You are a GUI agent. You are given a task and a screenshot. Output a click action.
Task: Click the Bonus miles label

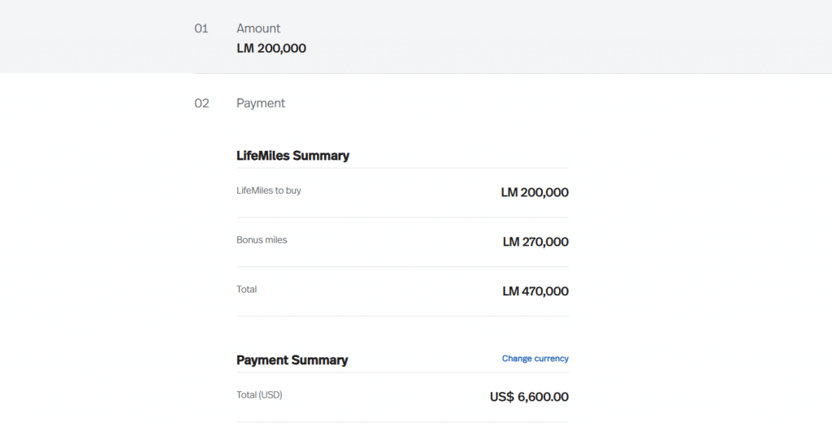[262, 240]
